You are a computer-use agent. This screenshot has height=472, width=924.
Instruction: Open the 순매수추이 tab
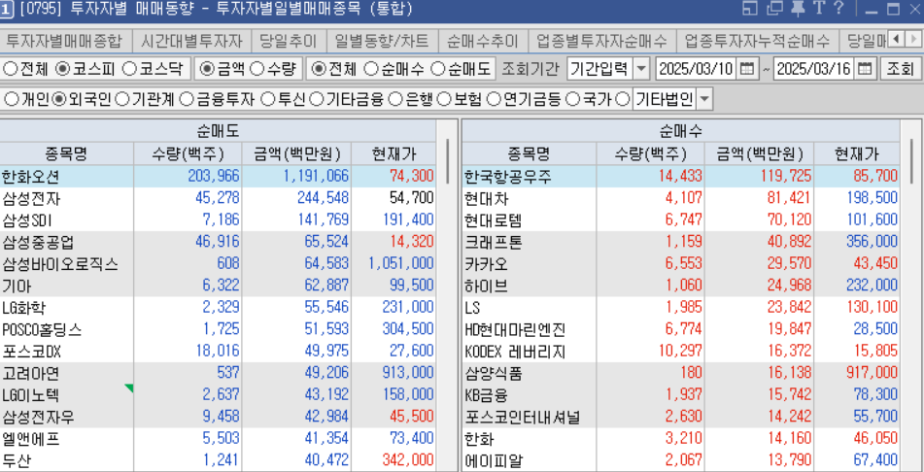point(483,41)
